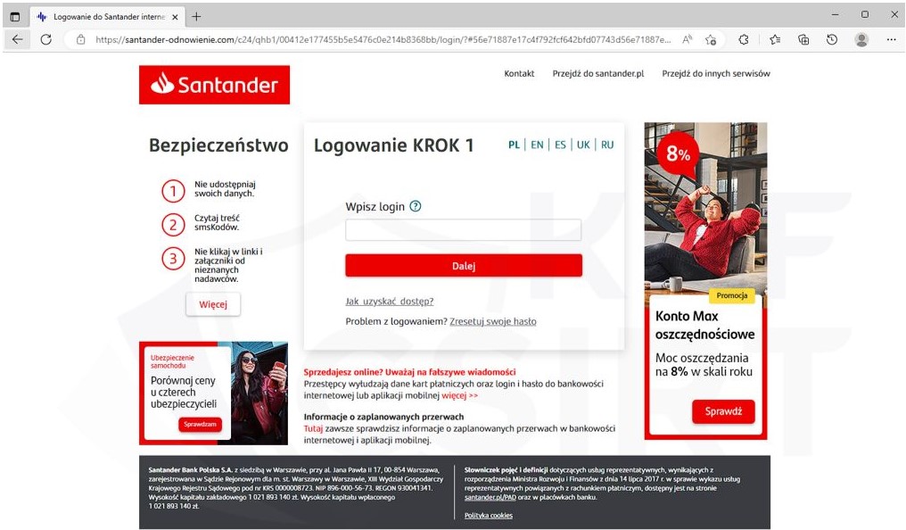The image size is (906, 530).
Task: Reload the page with the refresh icon
Action: (x=46, y=39)
